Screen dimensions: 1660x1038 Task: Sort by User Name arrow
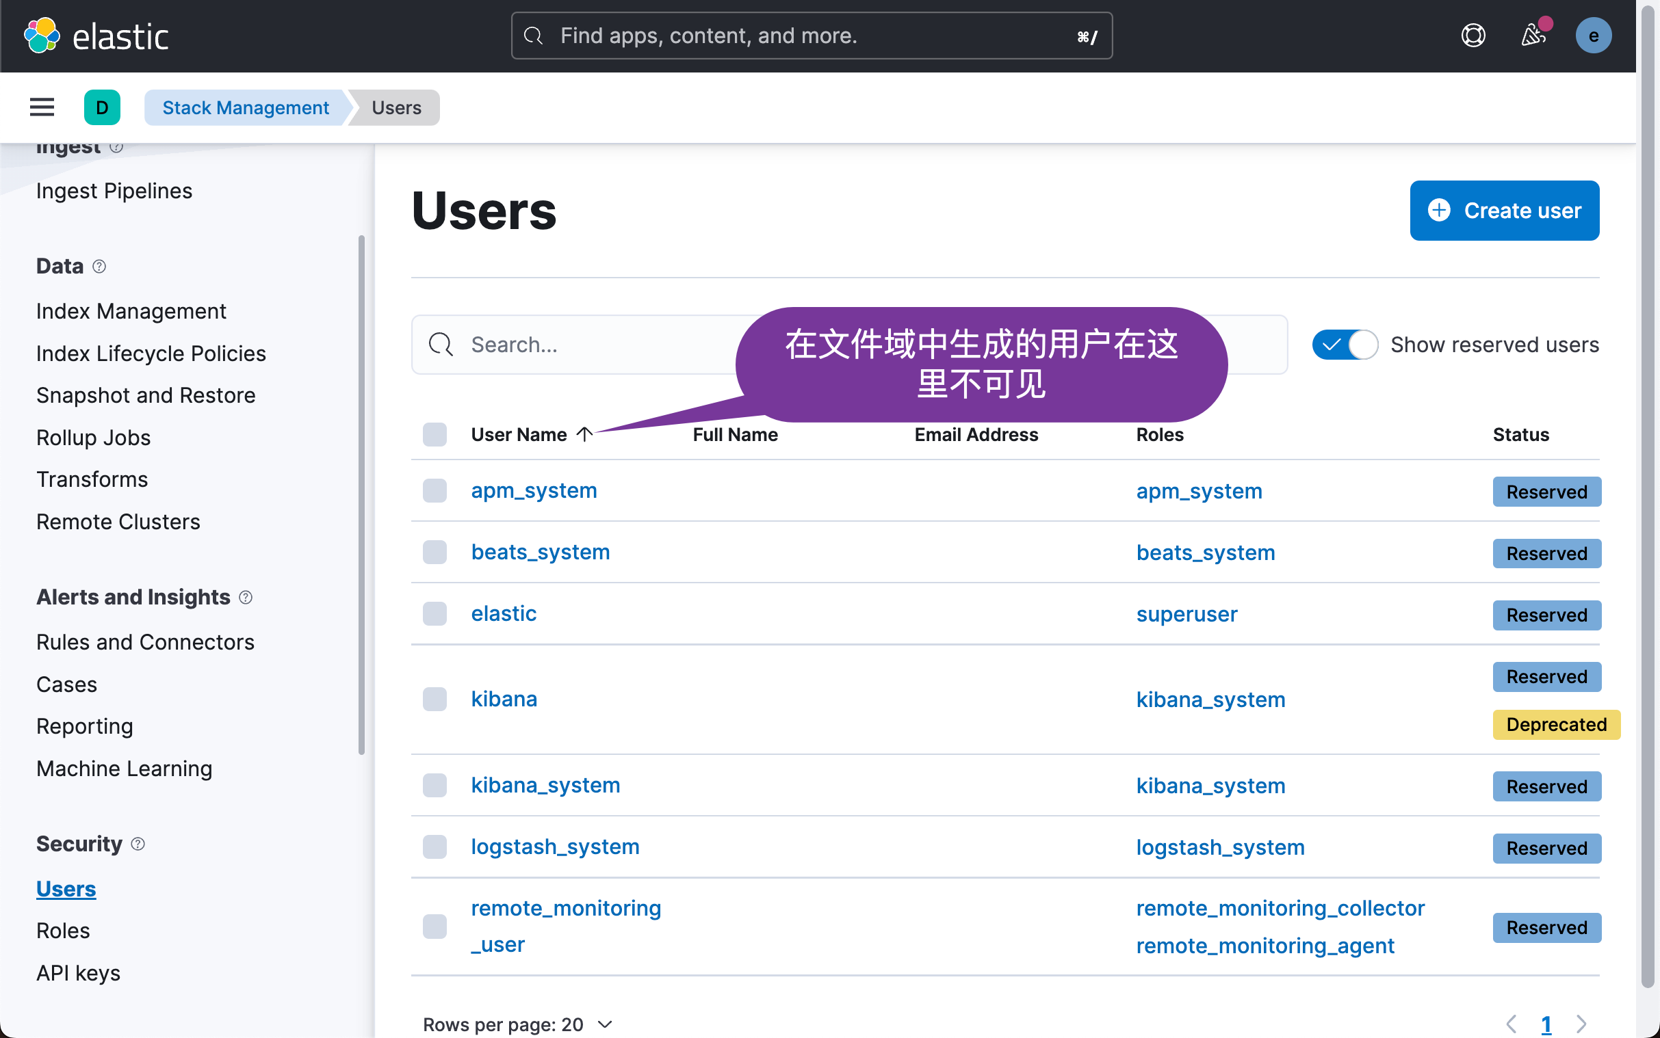click(584, 435)
